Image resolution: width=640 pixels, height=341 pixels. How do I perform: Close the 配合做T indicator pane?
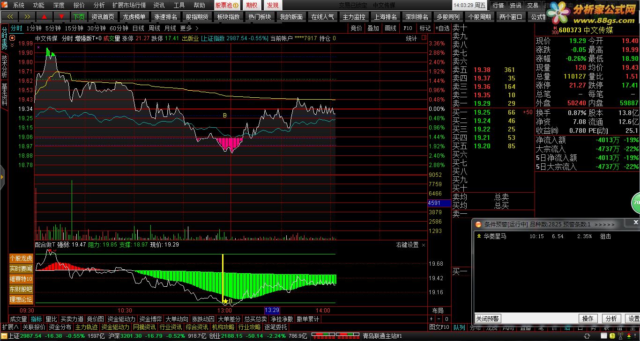coord(424,245)
